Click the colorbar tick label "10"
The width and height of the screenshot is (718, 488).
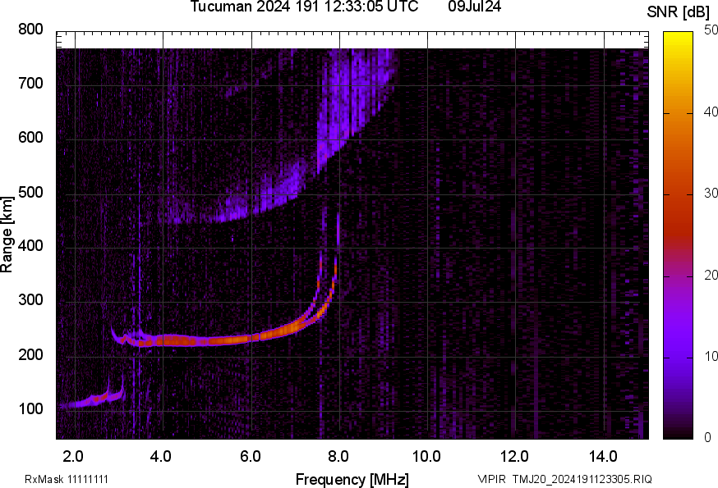(x=711, y=356)
